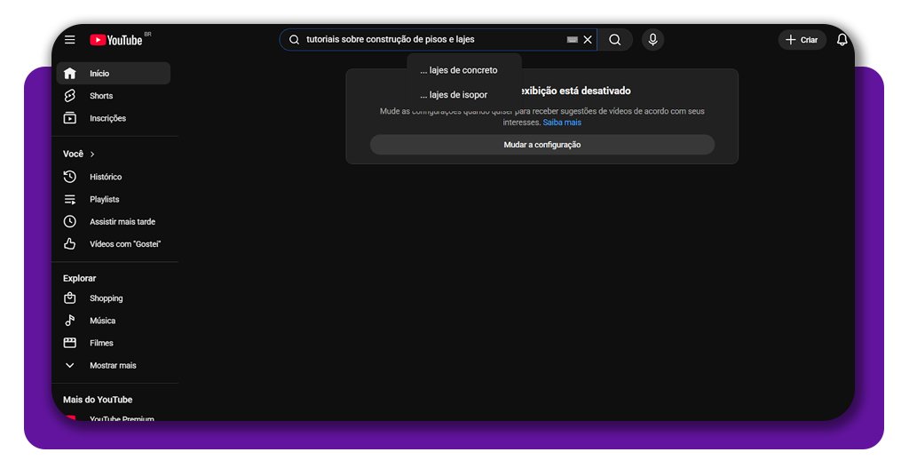Open Histórico watch history
Screen dimensions: 909x476
pyautogui.click(x=106, y=177)
